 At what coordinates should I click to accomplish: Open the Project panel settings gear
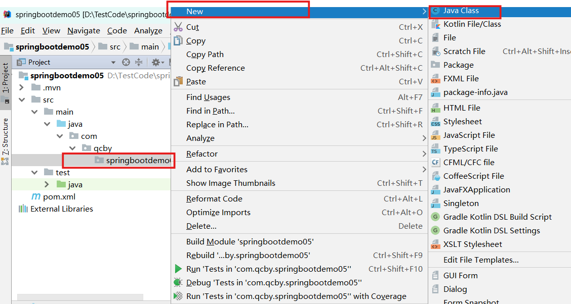156,62
